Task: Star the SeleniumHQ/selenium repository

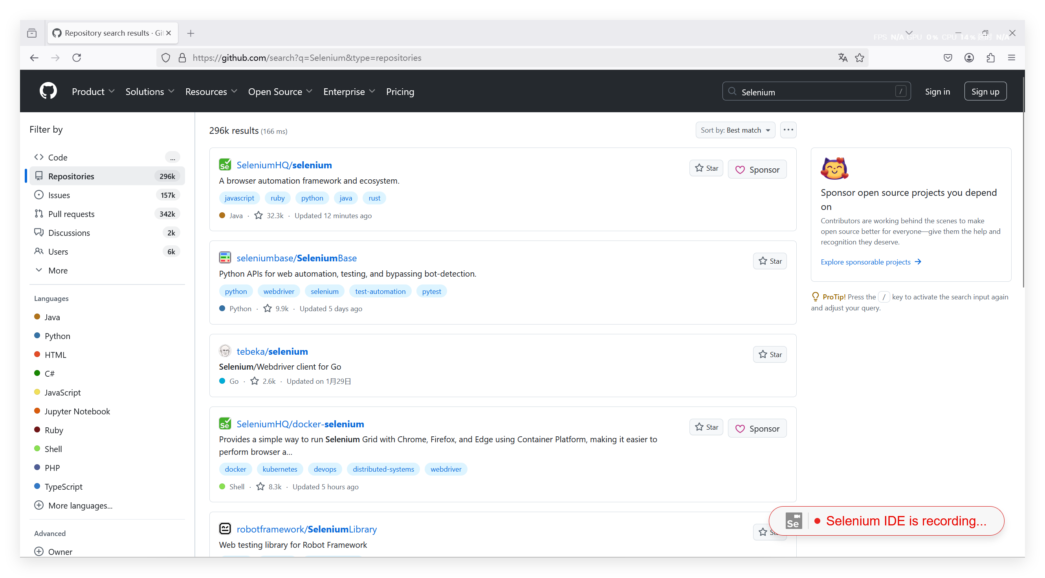Action: click(x=706, y=168)
